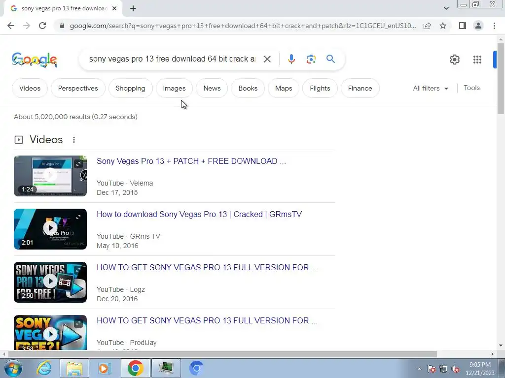The image size is (505, 378).
Task: Go back to the previous page
Action: pos(11,26)
